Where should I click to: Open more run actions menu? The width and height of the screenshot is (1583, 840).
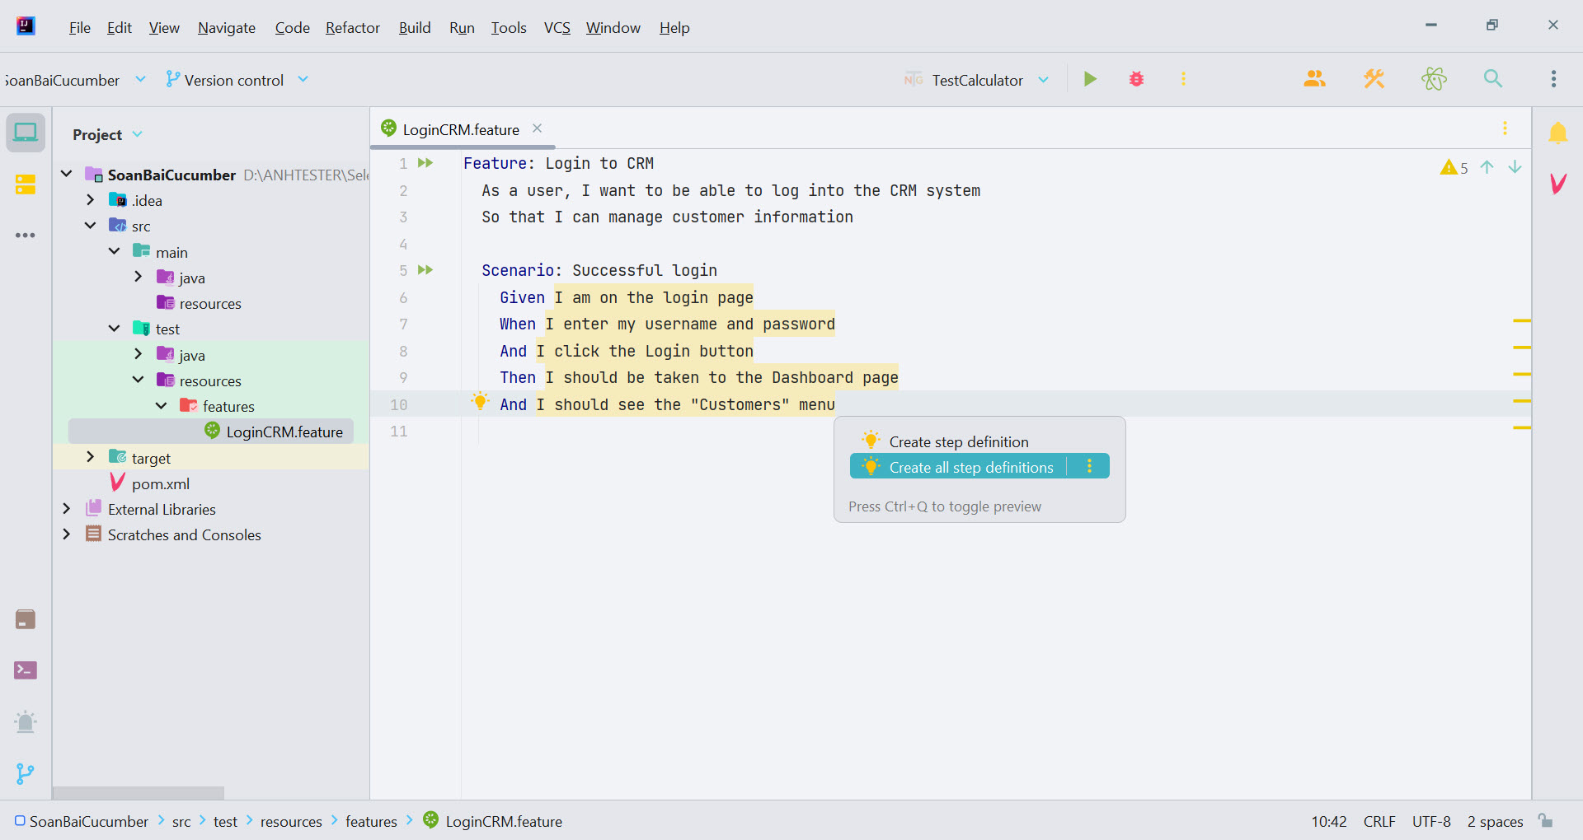click(1183, 79)
